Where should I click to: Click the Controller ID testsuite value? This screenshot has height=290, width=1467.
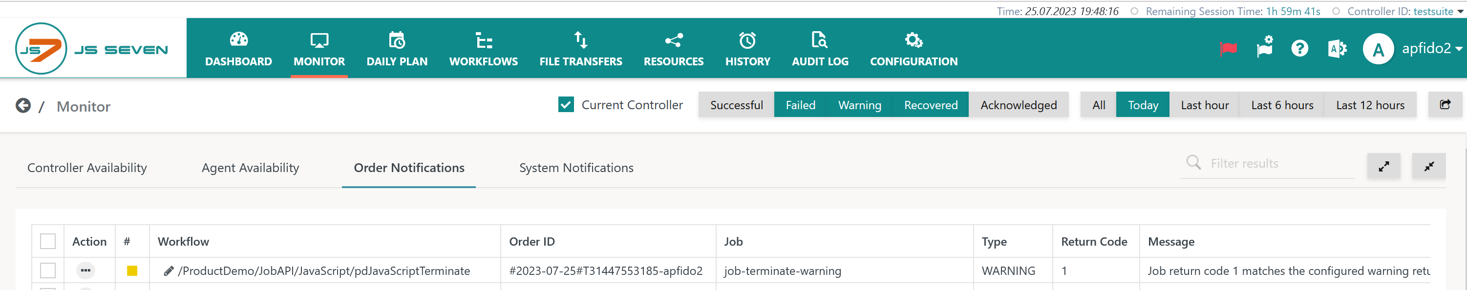(1433, 11)
